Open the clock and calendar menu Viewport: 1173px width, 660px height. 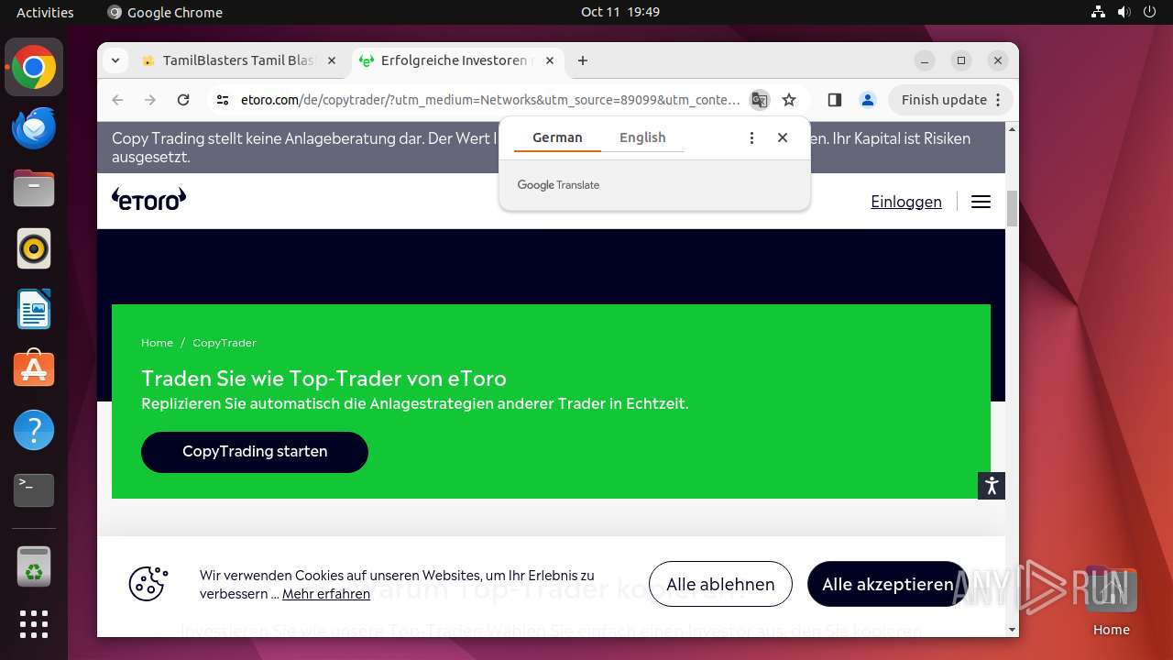(620, 12)
